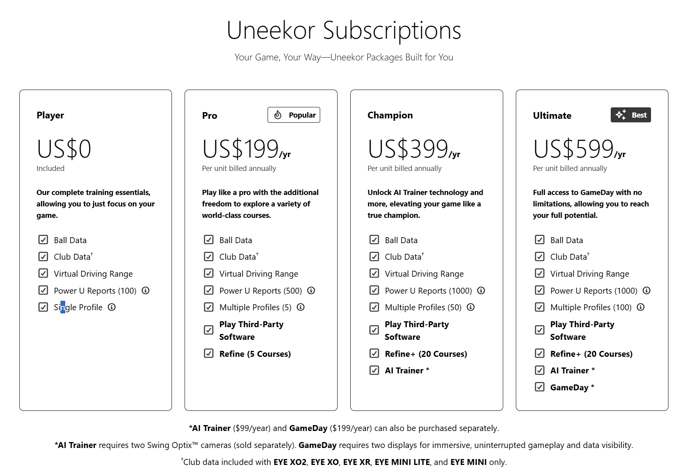687x476 pixels.
Task: Open info icon for Power U Reports (500)
Action: [311, 290]
